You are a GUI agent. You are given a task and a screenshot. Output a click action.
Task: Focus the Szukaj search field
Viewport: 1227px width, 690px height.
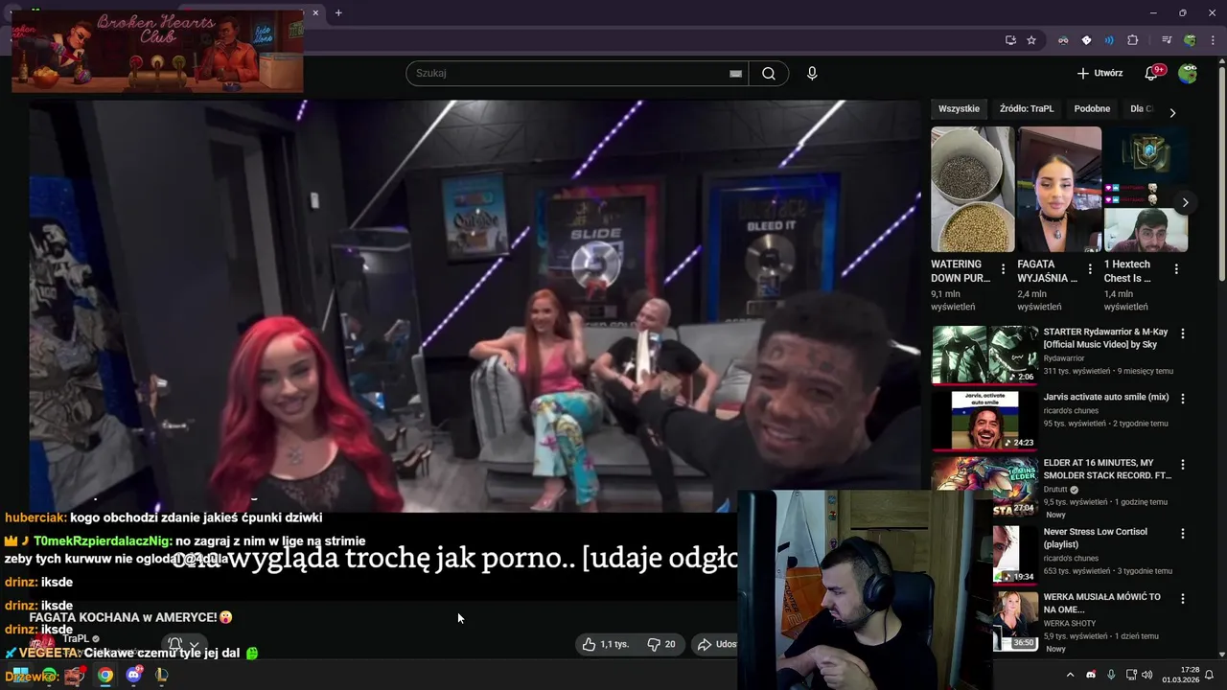coord(575,74)
